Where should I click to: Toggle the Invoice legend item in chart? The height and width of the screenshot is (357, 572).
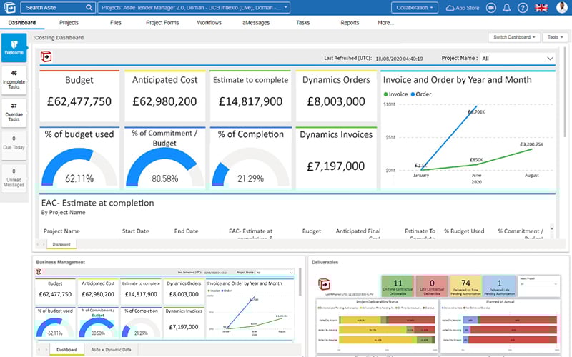coord(395,94)
